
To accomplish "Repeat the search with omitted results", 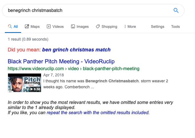I will [97, 112].
